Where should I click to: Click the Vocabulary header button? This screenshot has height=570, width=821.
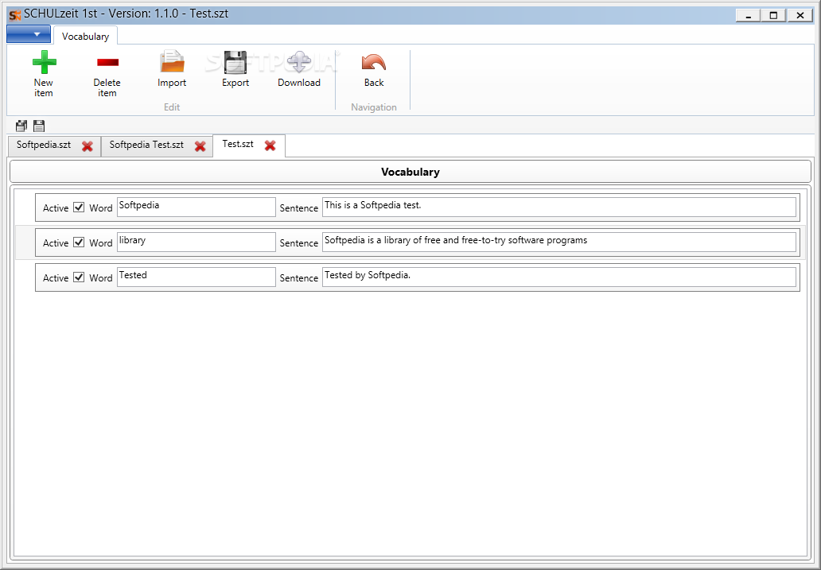tap(410, 172)
